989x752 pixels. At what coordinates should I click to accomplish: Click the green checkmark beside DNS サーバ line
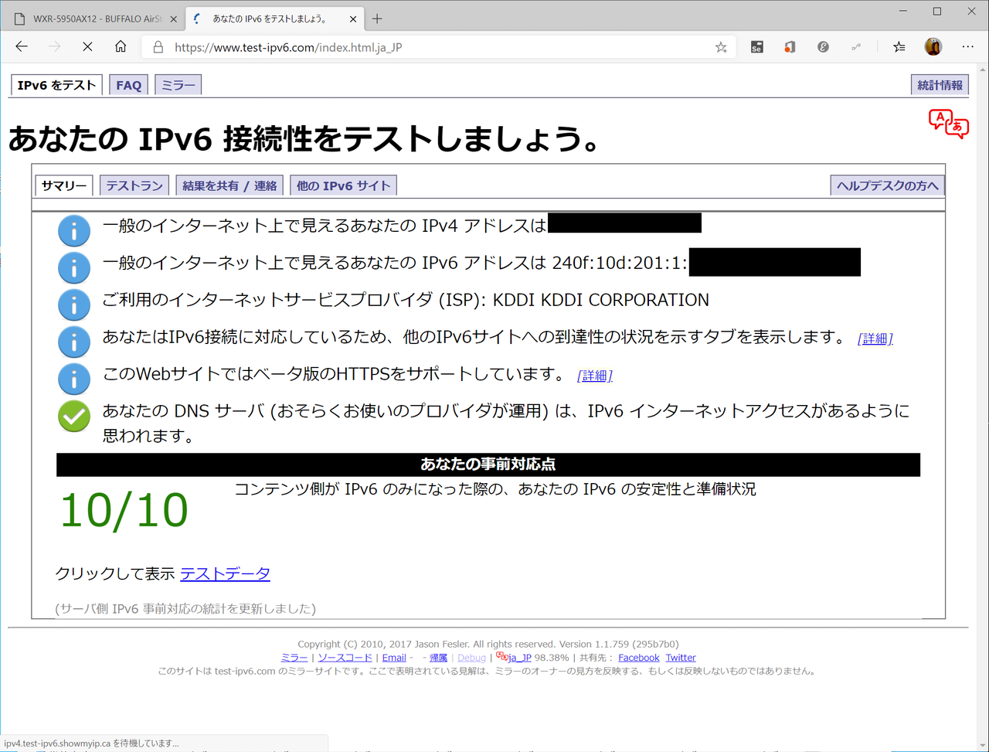pos(74,416)
